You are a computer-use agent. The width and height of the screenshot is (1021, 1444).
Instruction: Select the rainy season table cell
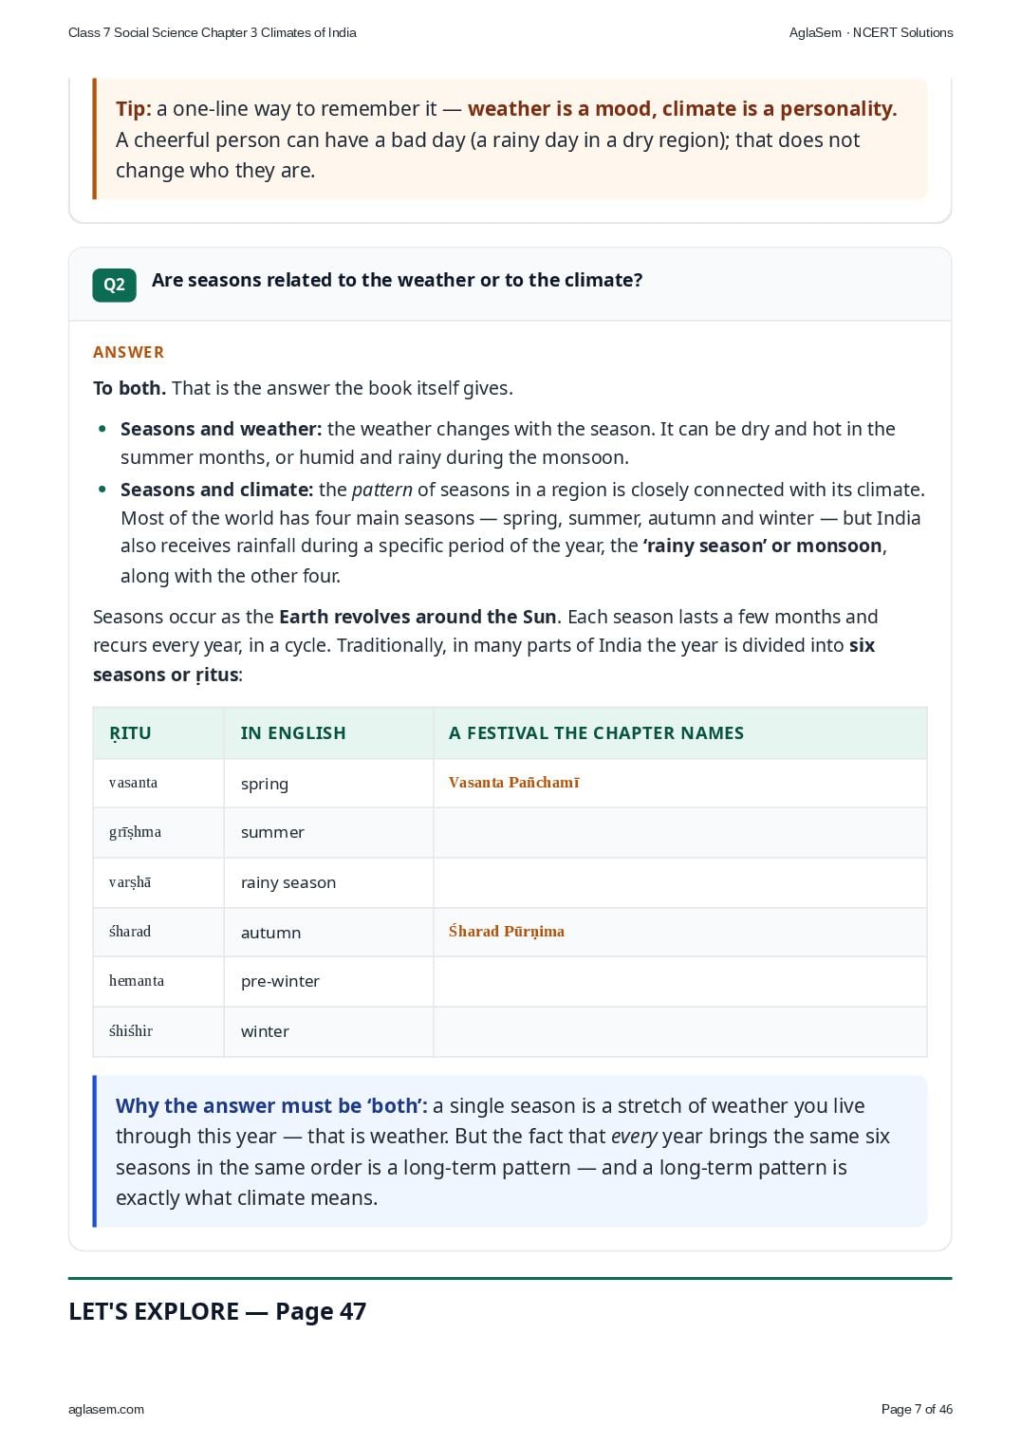(328, 882)
